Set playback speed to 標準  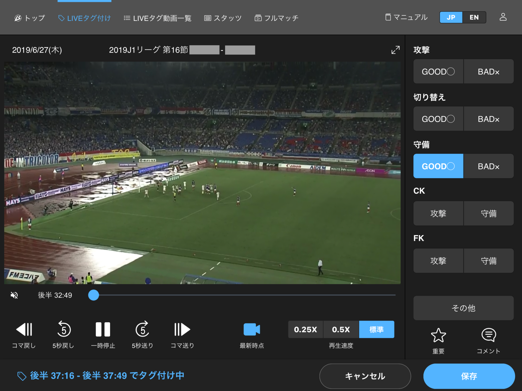pos(377,329)
